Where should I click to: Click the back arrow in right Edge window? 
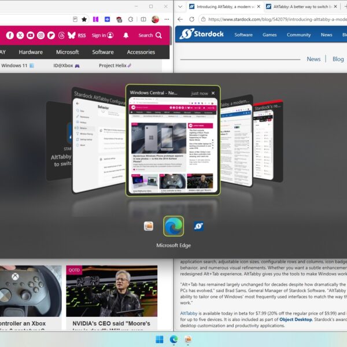180,20
